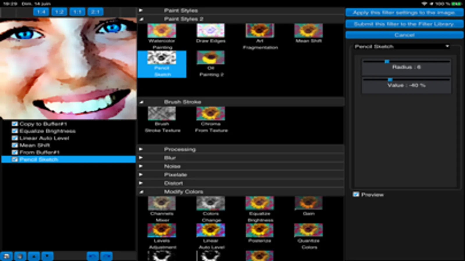This screenshot has width=465, height=261.
Task: Expand the Distort section
Action: click(x=141, y=183)
